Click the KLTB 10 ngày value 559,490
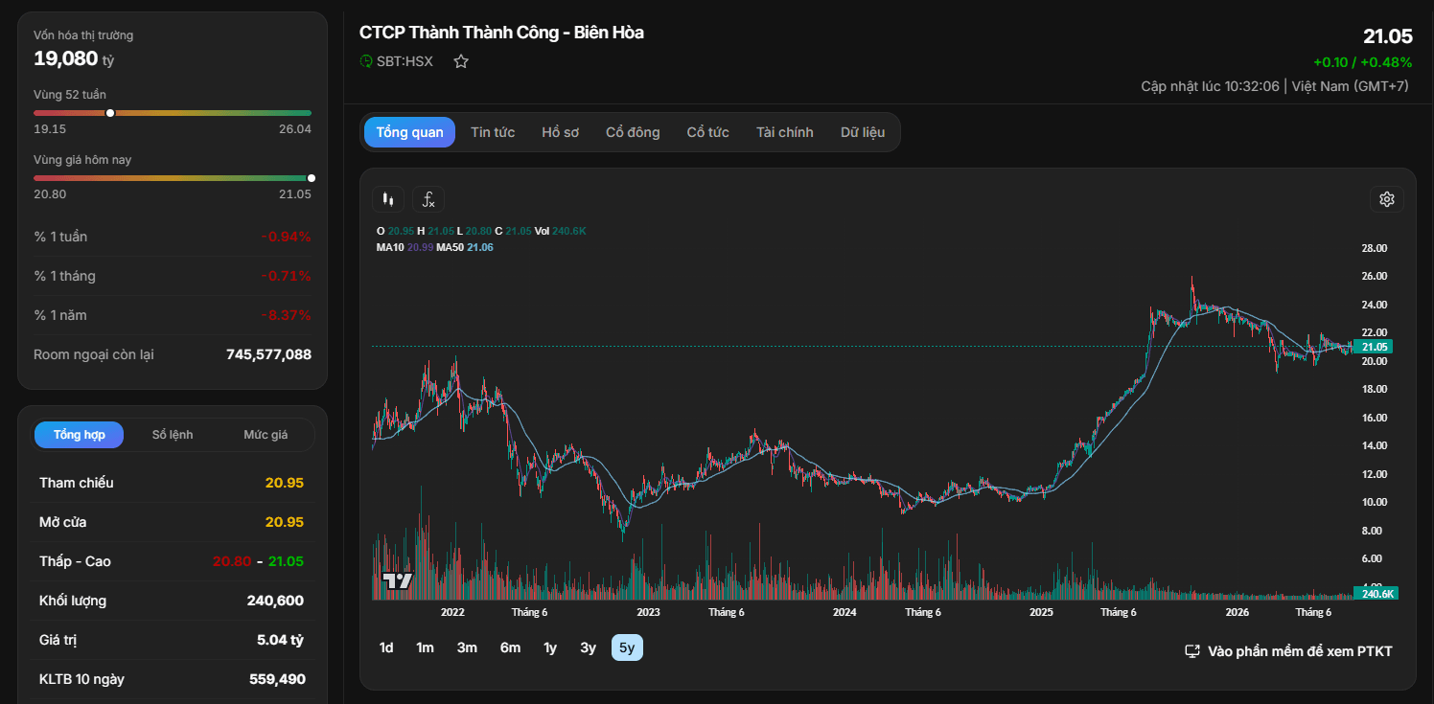The width and height of the screenshot is (1434, 704). pyautogui.click(x=277, y=679)
